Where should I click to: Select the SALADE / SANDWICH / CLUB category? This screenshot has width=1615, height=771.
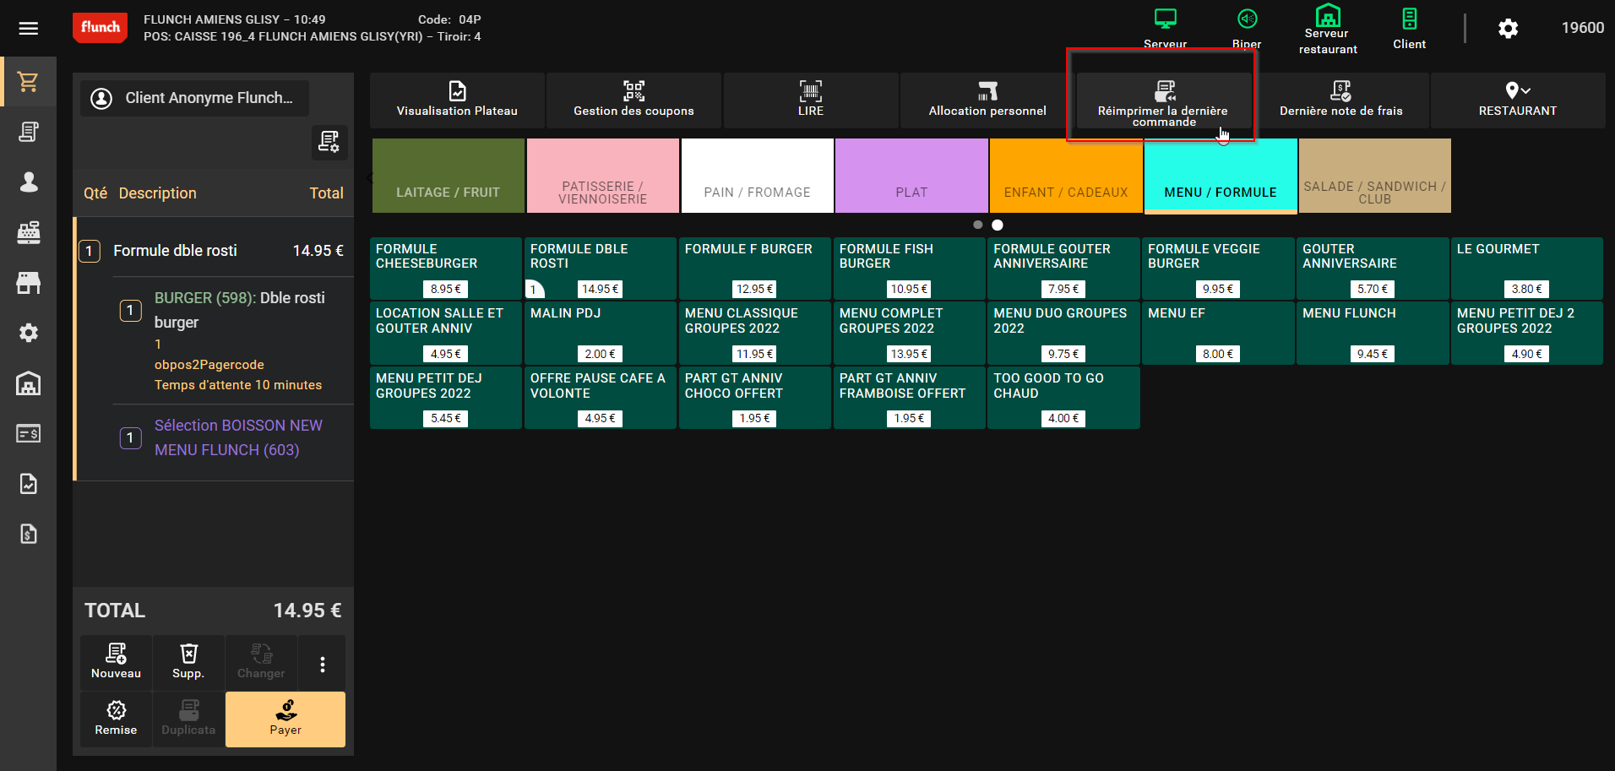[x=1374, y=176]
